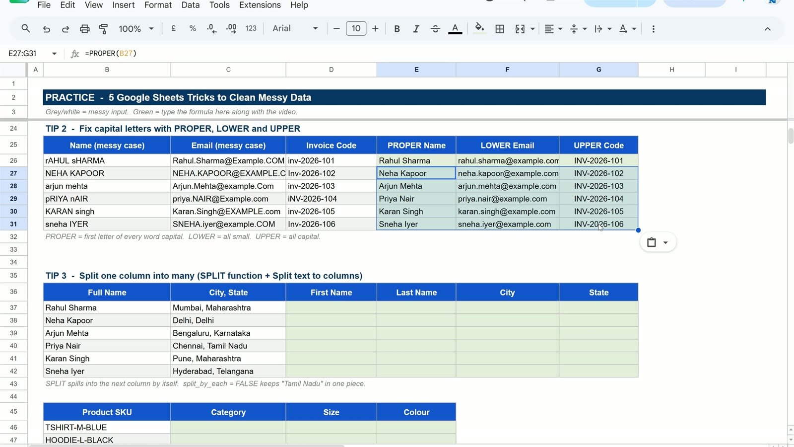This screenshot has width=794, height=447.
Task: Click the font size field showing 10
Action: coord(356,28)
